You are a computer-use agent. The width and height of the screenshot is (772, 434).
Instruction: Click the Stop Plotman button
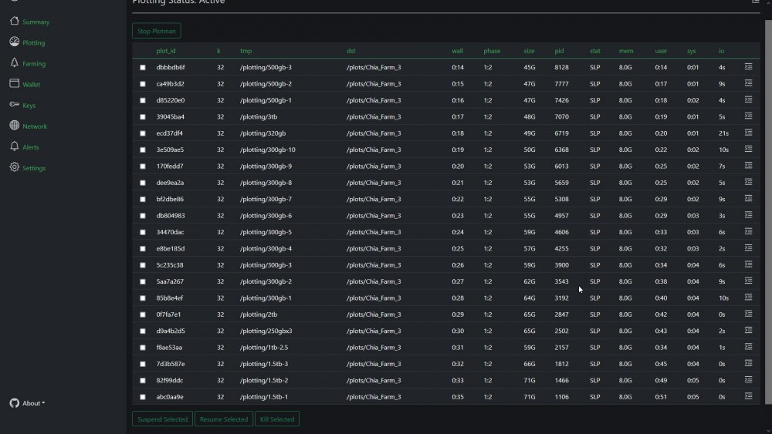[157, 31]
